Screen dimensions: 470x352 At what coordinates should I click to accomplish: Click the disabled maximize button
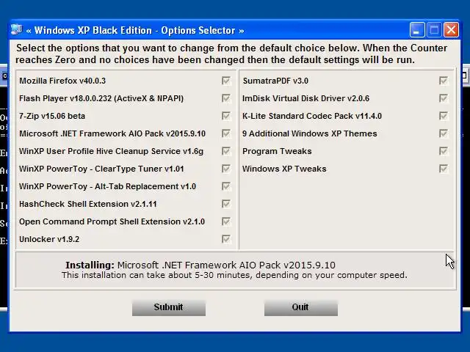click(x=434, y=30)
